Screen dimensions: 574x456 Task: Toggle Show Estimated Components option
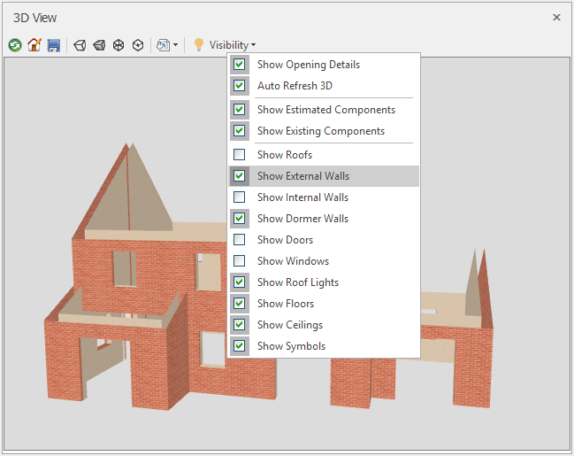pos(325,110)
